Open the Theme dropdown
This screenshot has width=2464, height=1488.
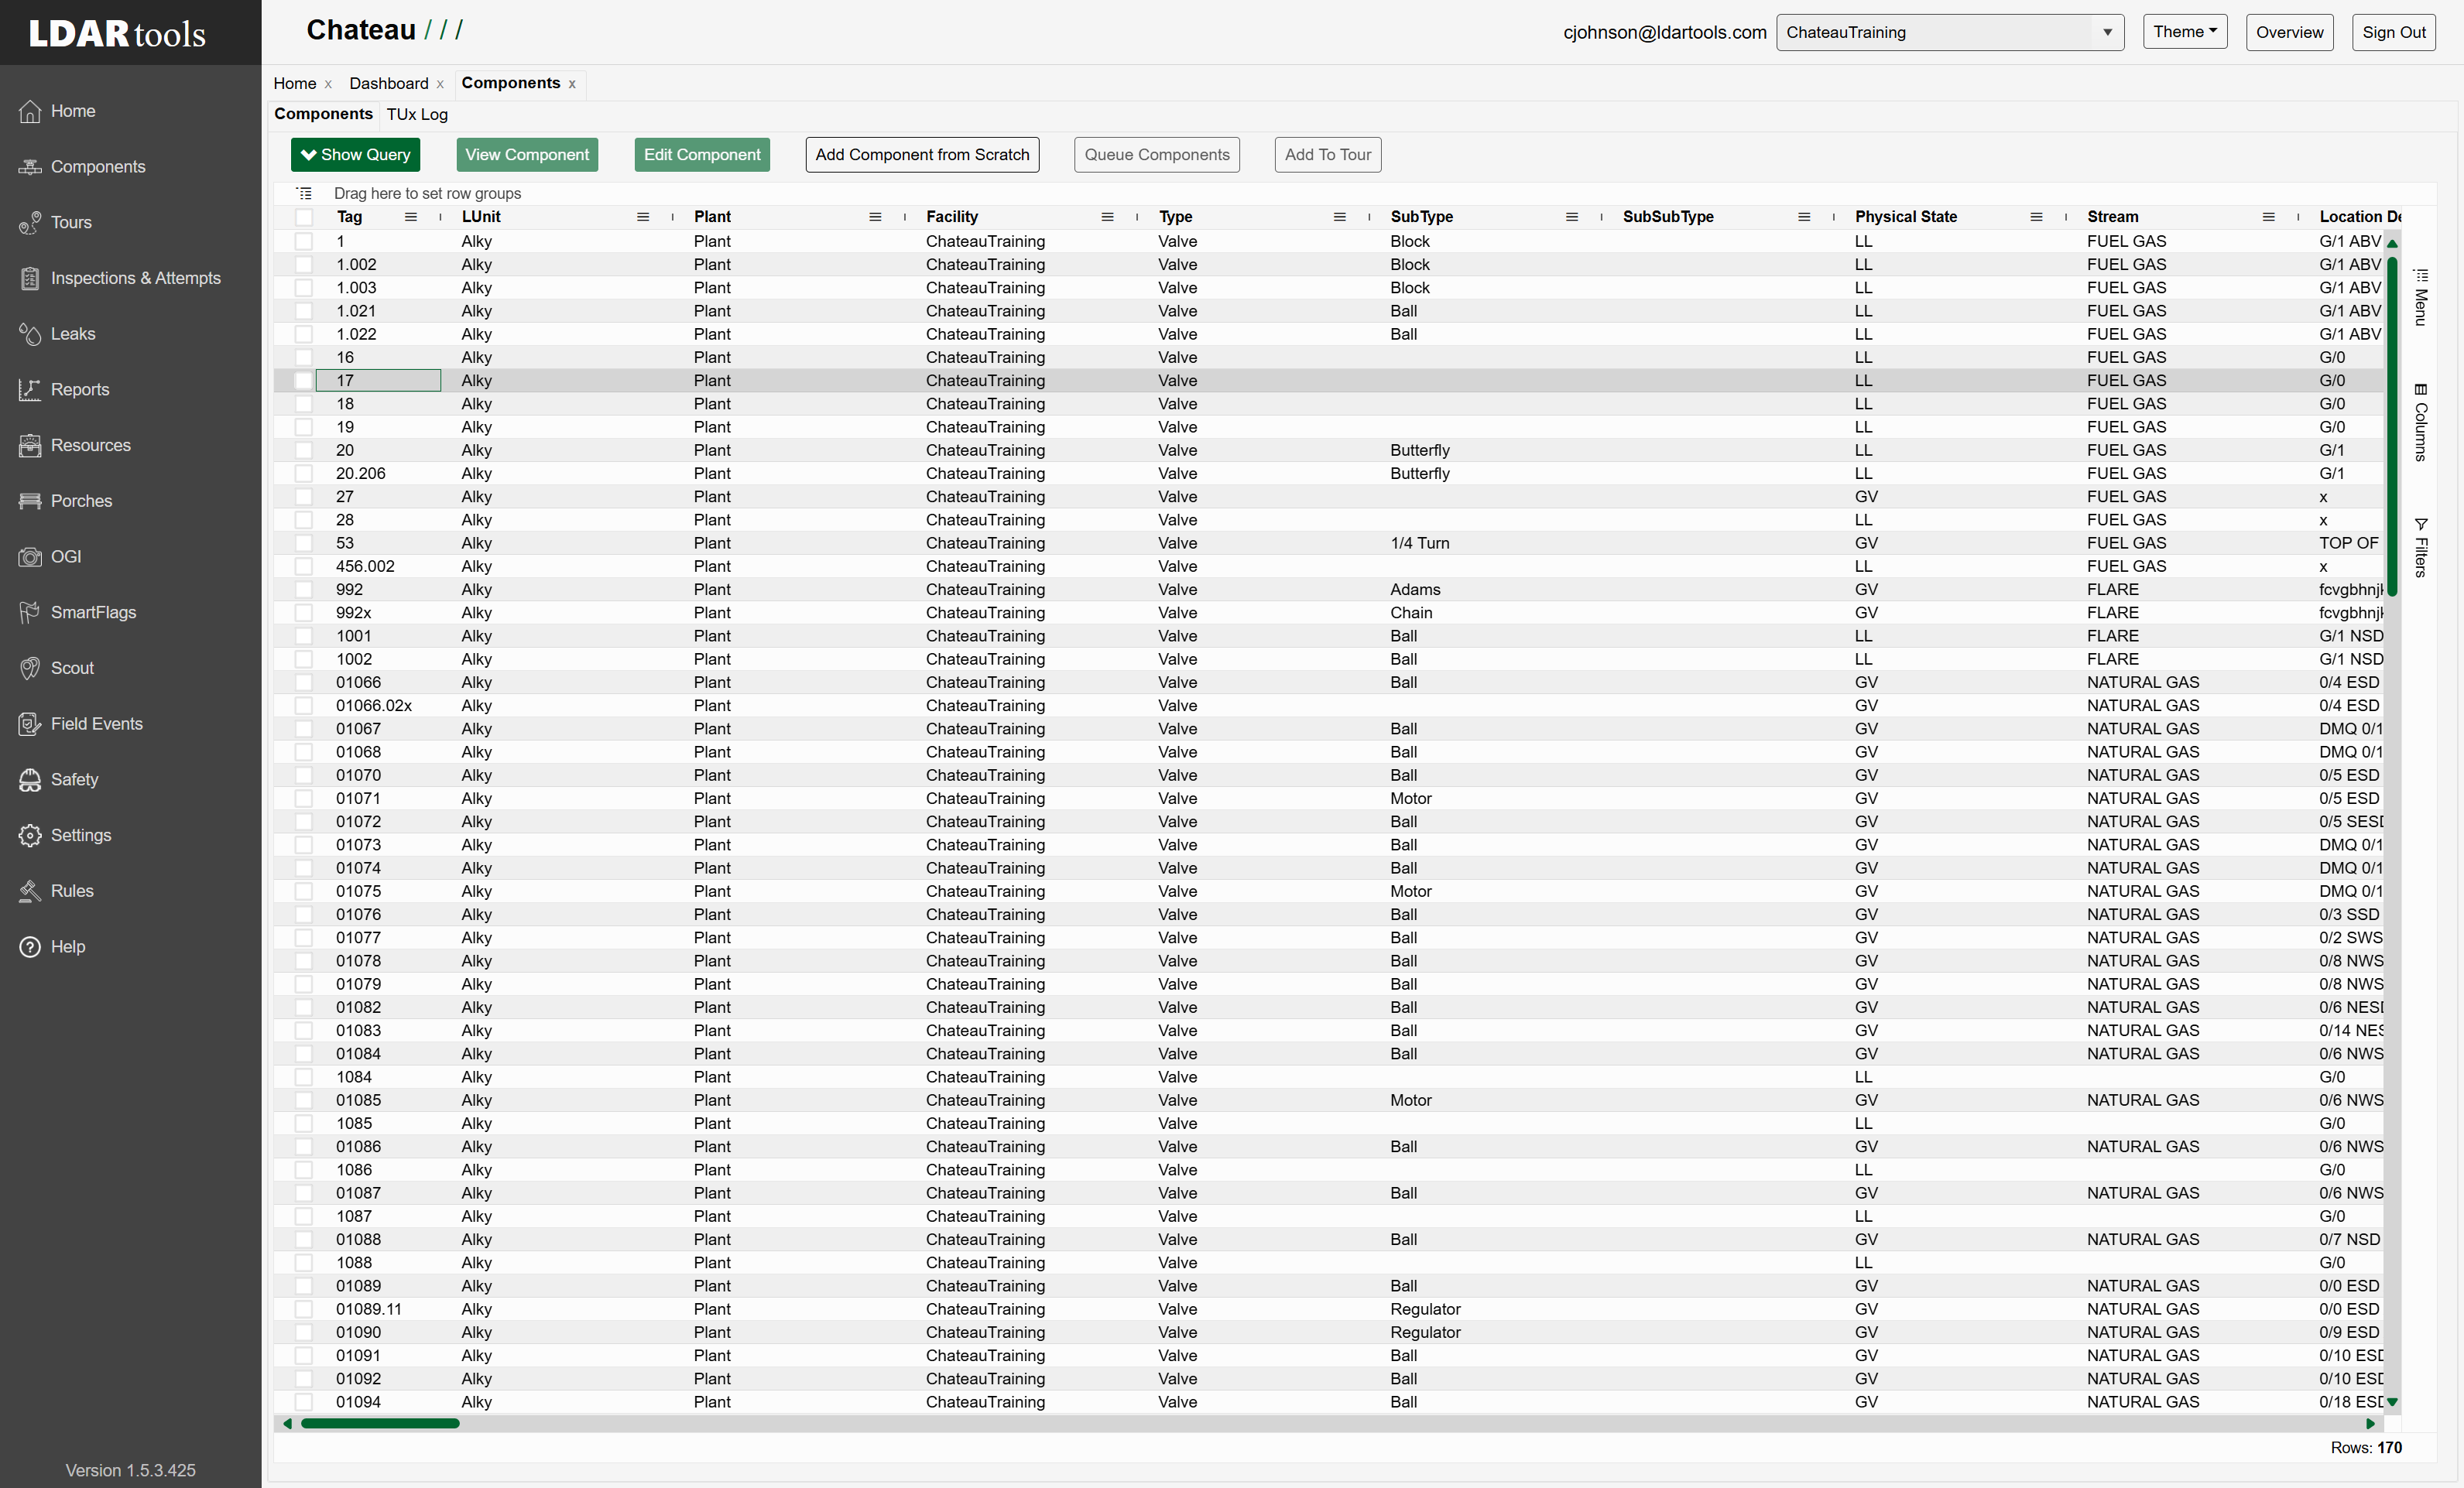(x=2184, y=32)
